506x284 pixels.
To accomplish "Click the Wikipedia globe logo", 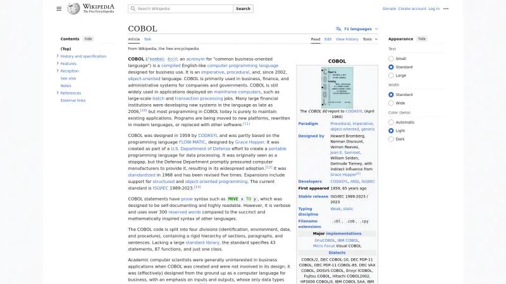I will pyautogui.click(x=73, y=9).
